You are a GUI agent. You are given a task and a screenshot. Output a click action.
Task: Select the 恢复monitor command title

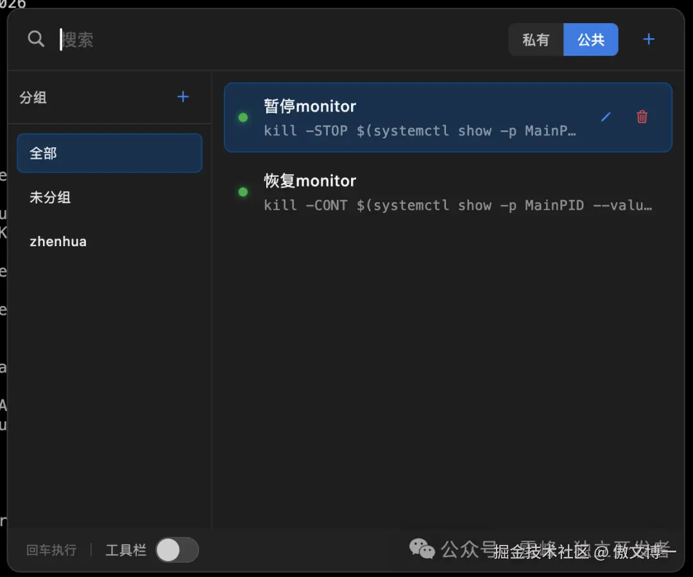click(x=310, y=181)
